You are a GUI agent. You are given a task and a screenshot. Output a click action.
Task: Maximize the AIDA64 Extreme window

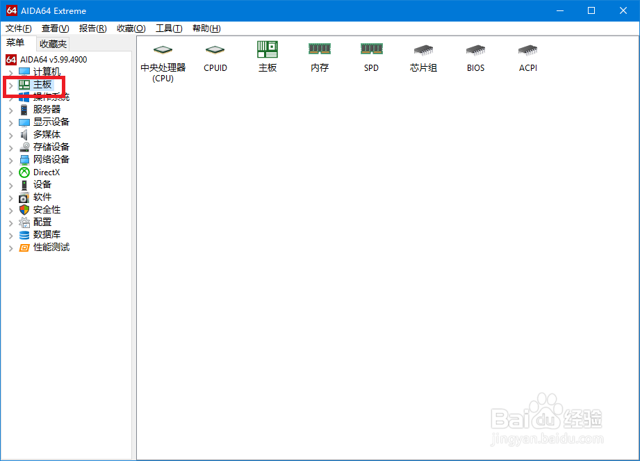click(x=591, y=10)
